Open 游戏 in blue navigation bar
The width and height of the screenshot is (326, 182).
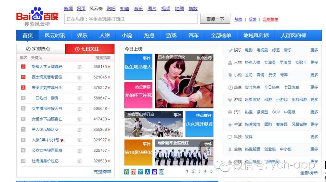click(x=171, y=35)
